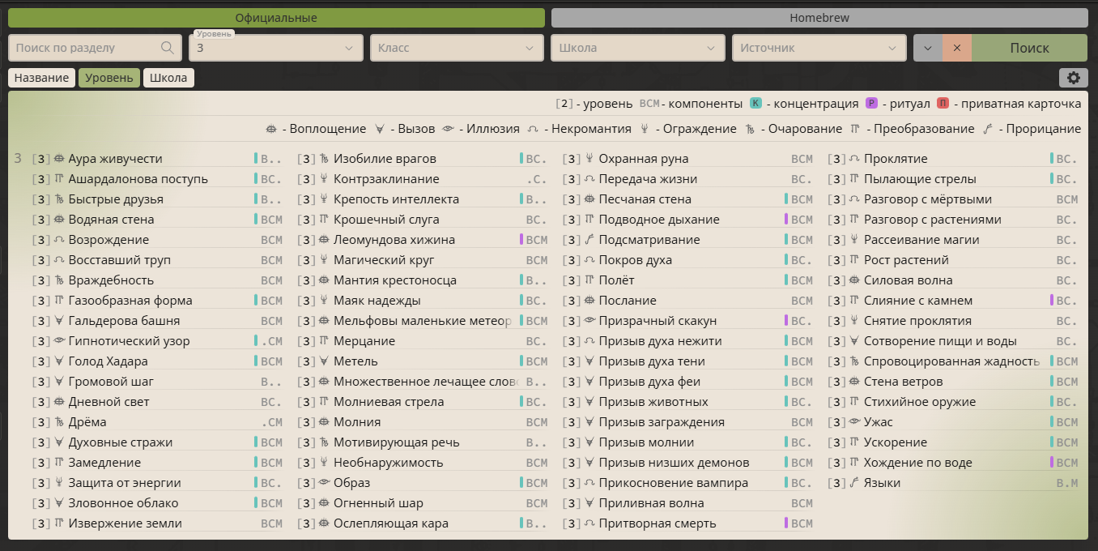
Task: Open the settings gear icon
Action: 1074,78
